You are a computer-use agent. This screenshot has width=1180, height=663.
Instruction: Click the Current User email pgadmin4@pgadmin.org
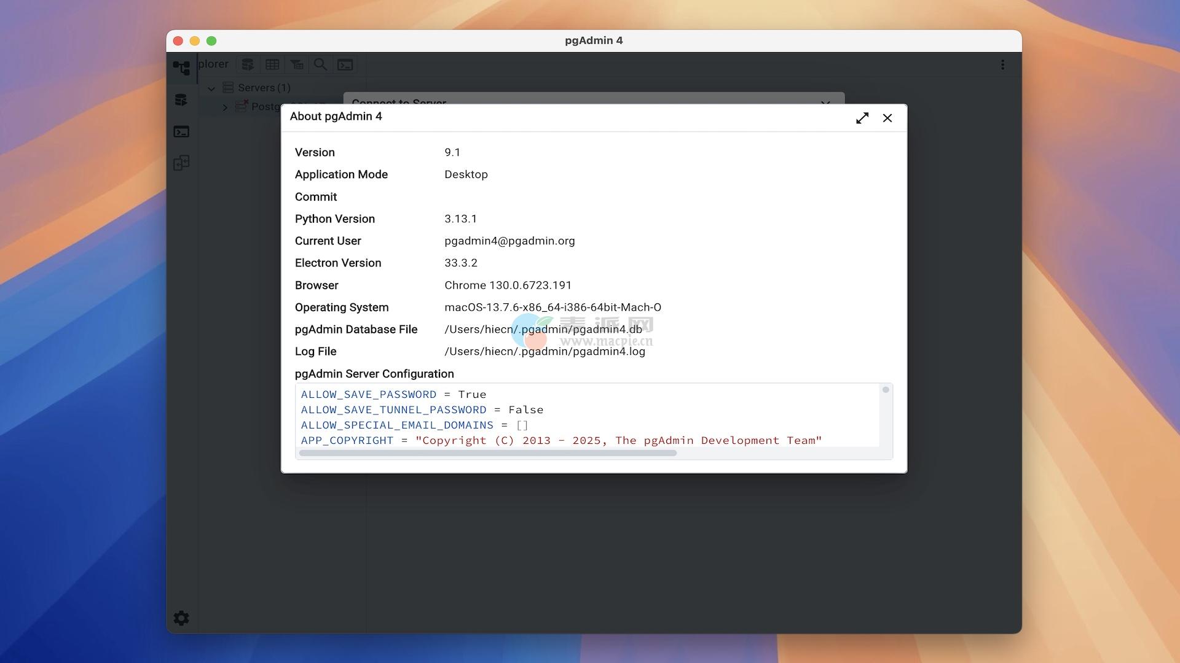coord(509,241)
